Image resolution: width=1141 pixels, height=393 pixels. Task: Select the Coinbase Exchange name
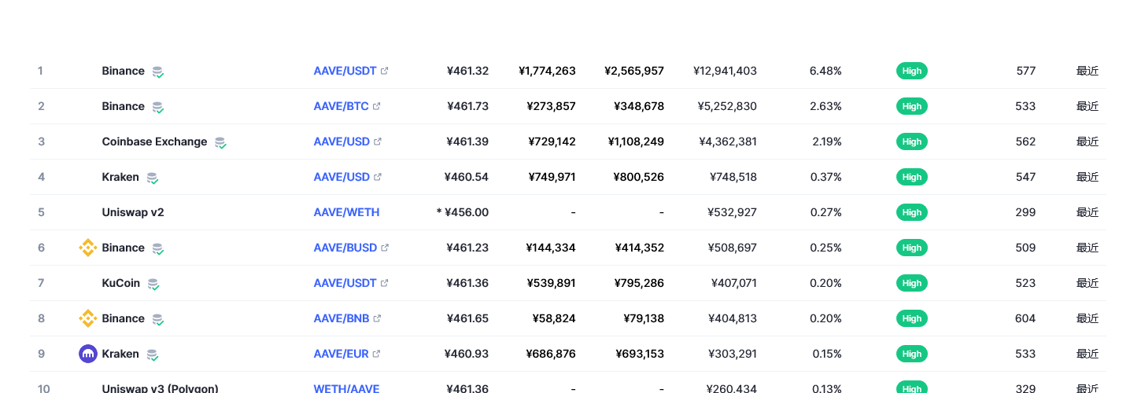[x=154, y=141]
